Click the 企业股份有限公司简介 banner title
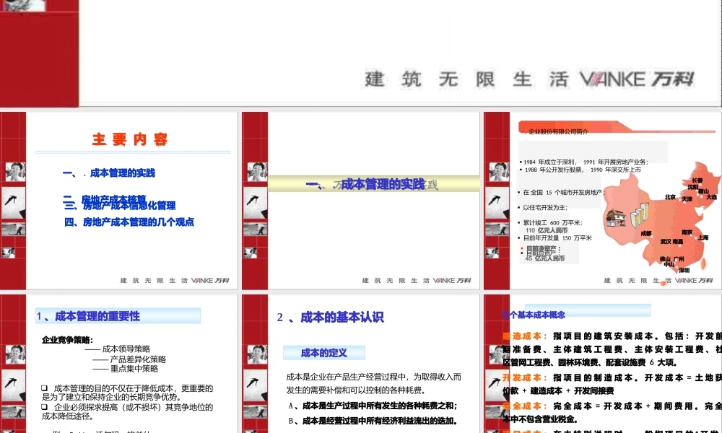Viewport: 722px width, 433px height. (558, 131)
